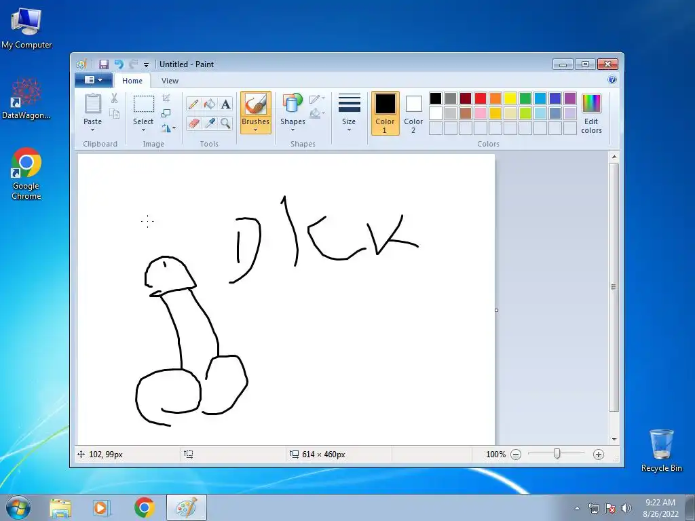Open Windows Explorer from taskbar
This screenshot has height=521, width=695.
tap(60, 508)
